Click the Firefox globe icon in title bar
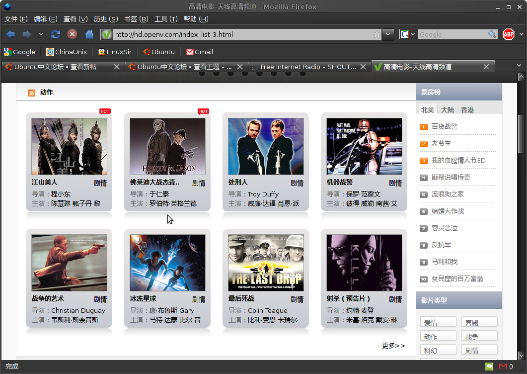Screen dimensions: 527x374 [x=7, y=6]
